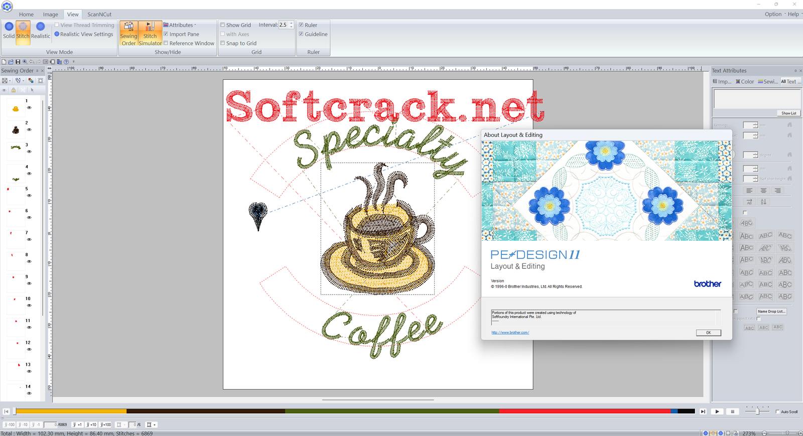Click the zoom magnifier icon in quick toolbar
The image size is (803, 436).
pyautogui.click(x=25, y=62)
